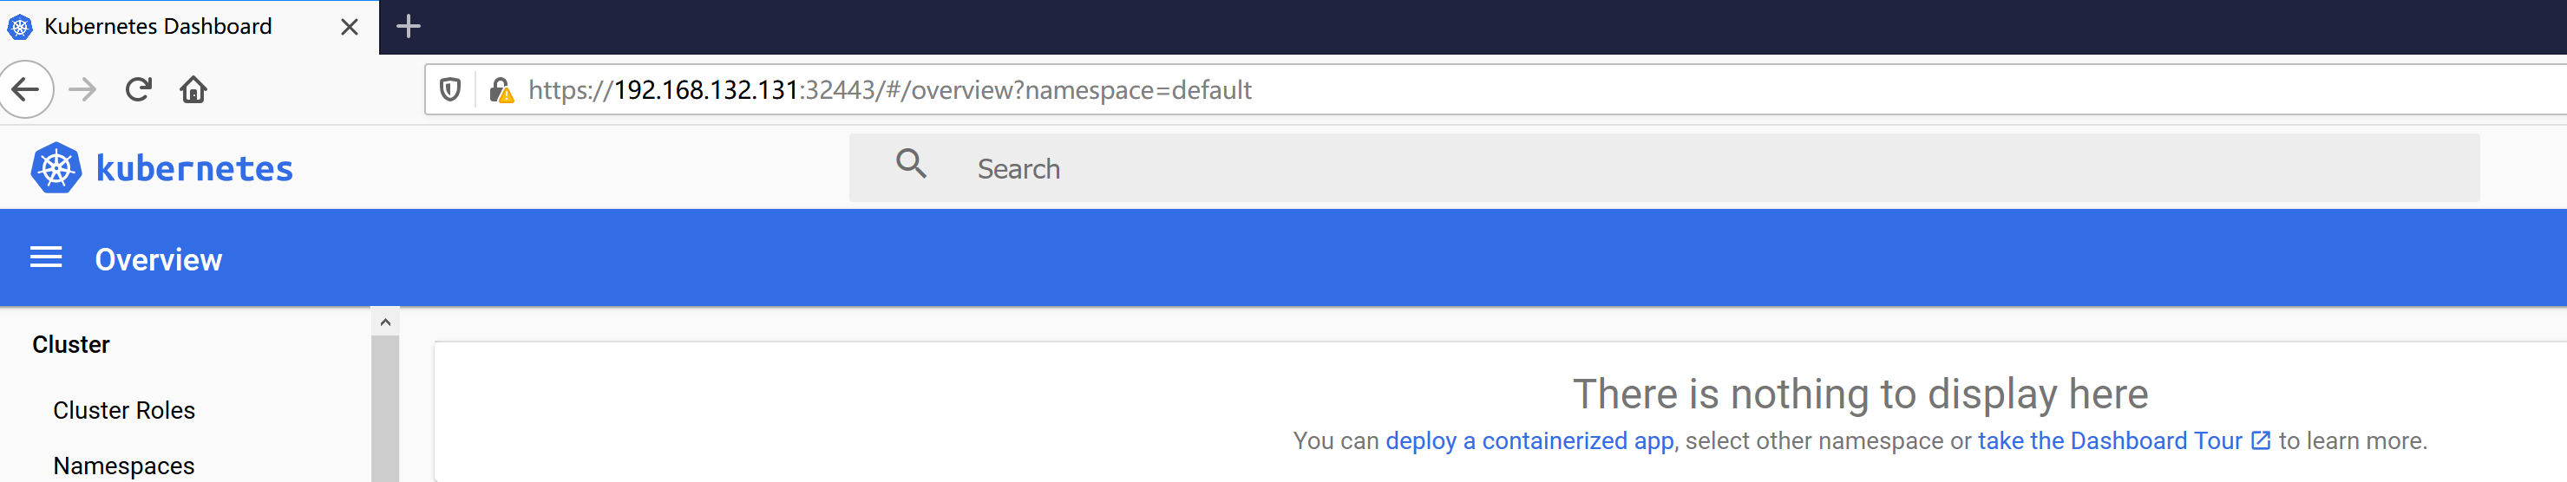Click the browser forward arrow button
The width and height of the screenshot is (2567, 482).
point(82,89)
